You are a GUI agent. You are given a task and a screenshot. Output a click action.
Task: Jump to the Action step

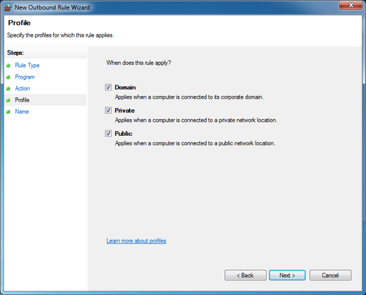(23, 89)
